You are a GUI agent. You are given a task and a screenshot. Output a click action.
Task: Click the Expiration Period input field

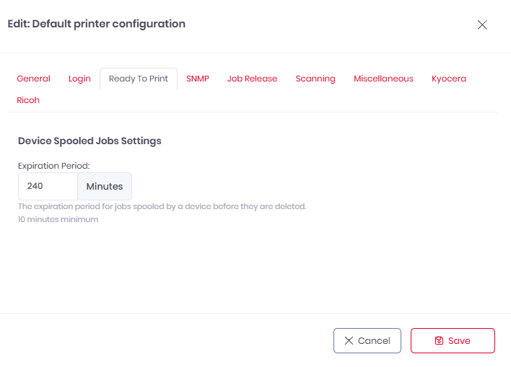[x=48, y=186]
